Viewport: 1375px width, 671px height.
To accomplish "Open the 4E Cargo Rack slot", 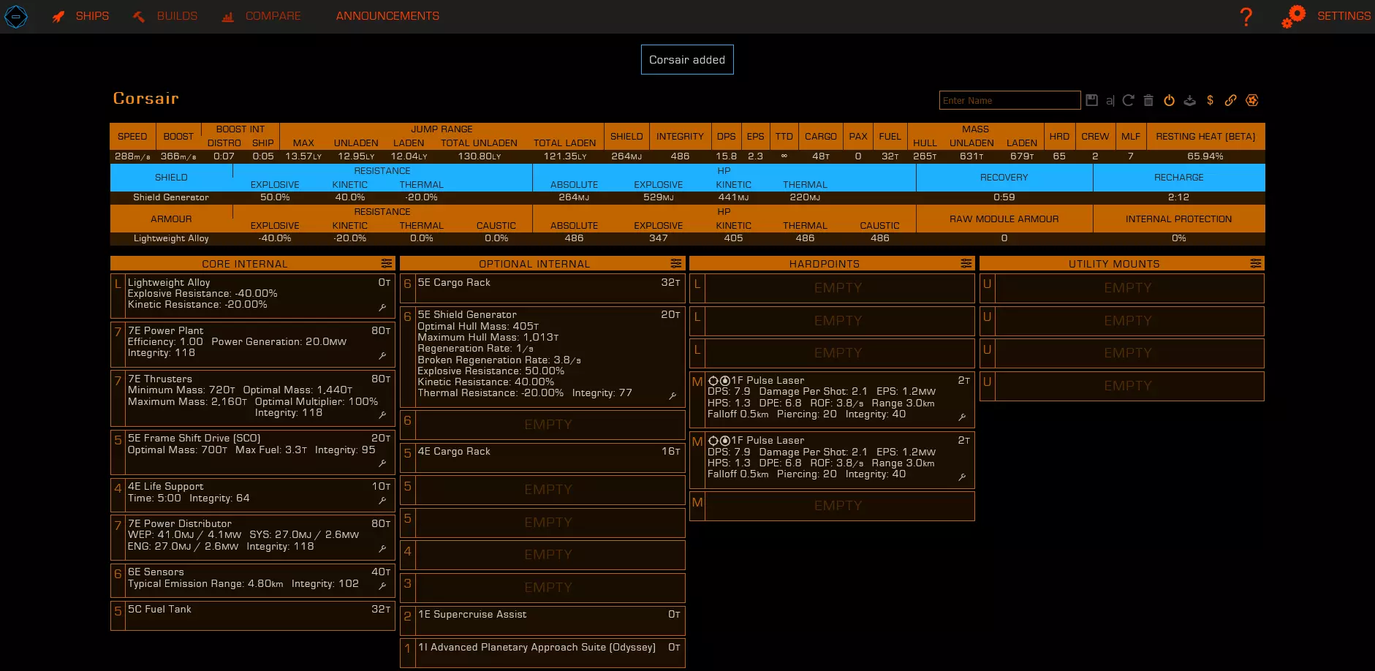I will point(542,458).
